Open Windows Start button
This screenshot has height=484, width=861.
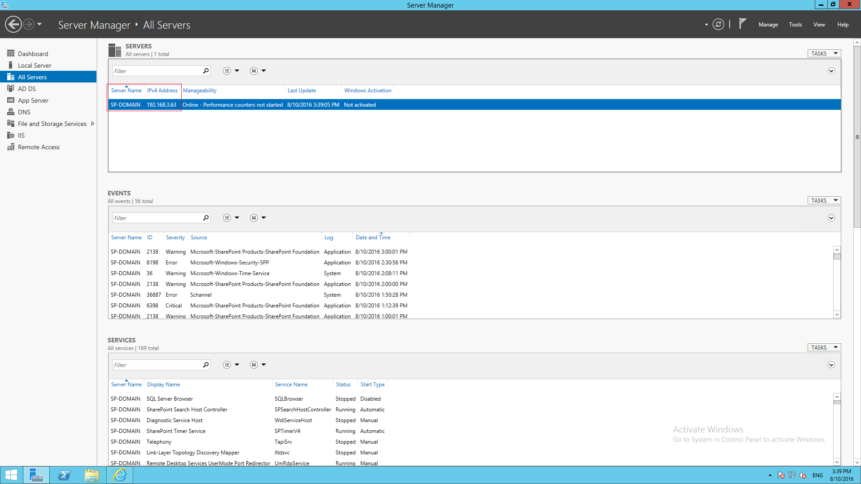tap(11, 475)
